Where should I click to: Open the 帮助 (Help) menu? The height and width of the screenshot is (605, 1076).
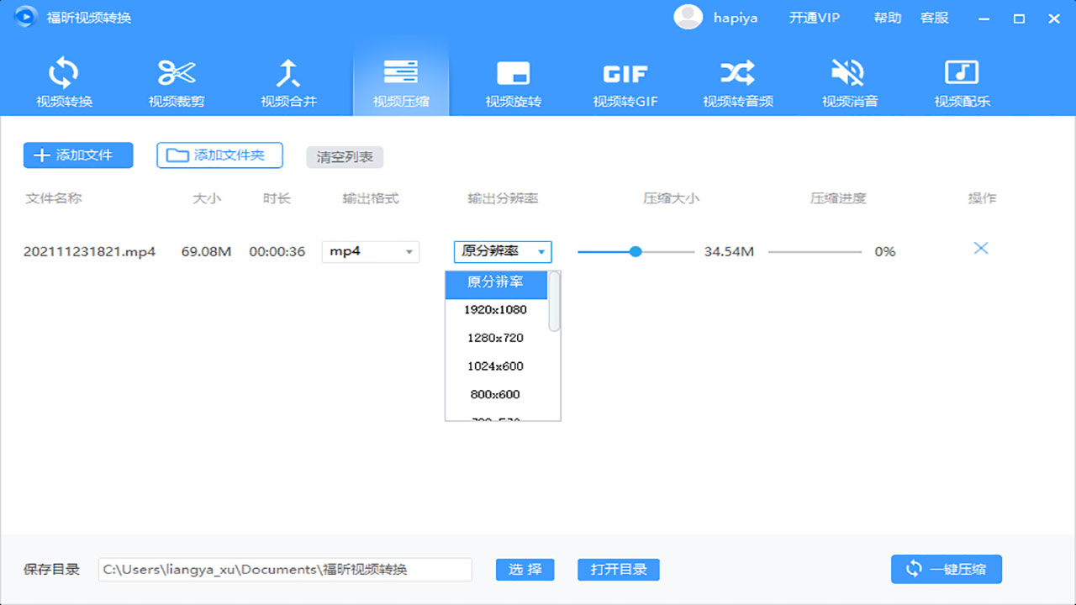[887, 17]
